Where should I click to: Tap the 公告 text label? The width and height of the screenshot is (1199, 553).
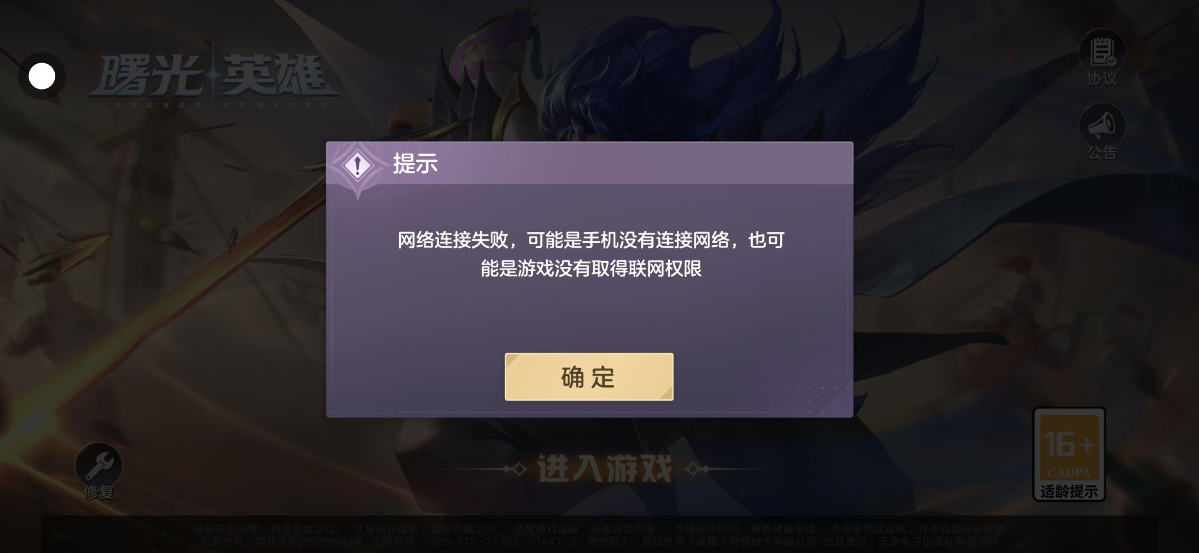click(x=1102, y=153)
